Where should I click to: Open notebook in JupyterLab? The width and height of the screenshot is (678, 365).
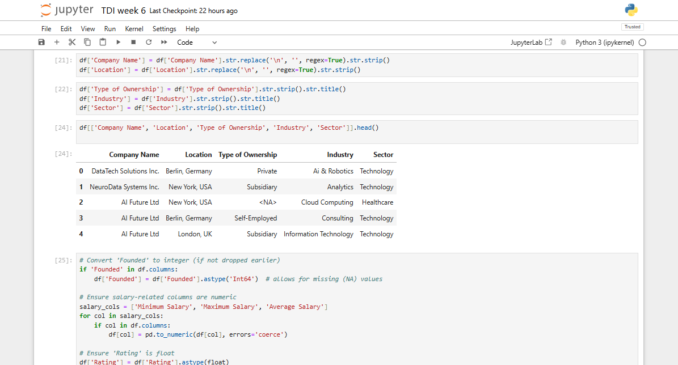[x=531, y=43]
